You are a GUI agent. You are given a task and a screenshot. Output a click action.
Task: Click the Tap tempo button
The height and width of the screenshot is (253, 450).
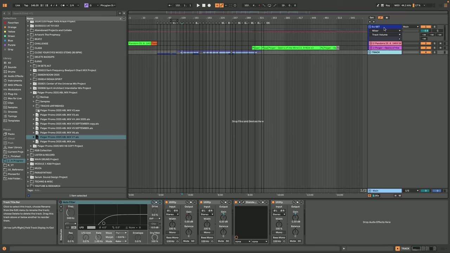26,5
